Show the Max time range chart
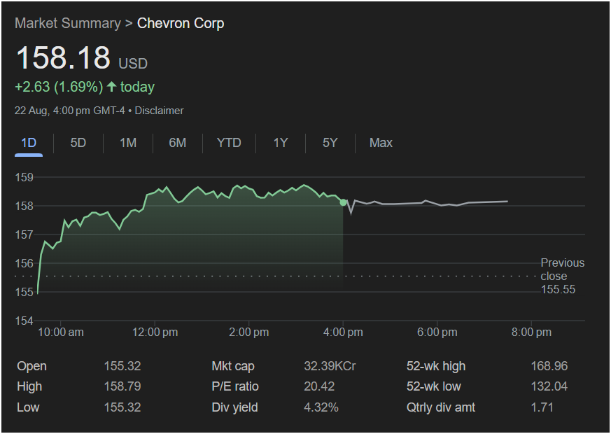Image resolution: width=611 pixels, height=434 pixels. pos(381,143)
